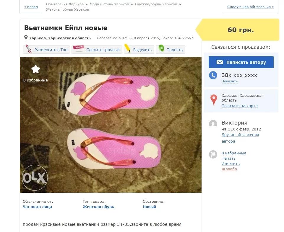Click the green upward arrow icon
284x232 pixels.
click(x=161, y=49)
